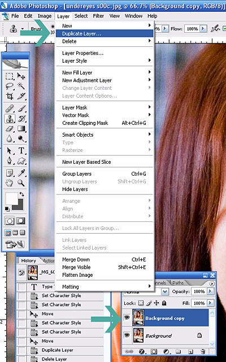The width and height of the screenshot is (226, 362).
Task: Choose the Healing Brush bandage tool
Action: pyautogui.click(x=10, y=108)
